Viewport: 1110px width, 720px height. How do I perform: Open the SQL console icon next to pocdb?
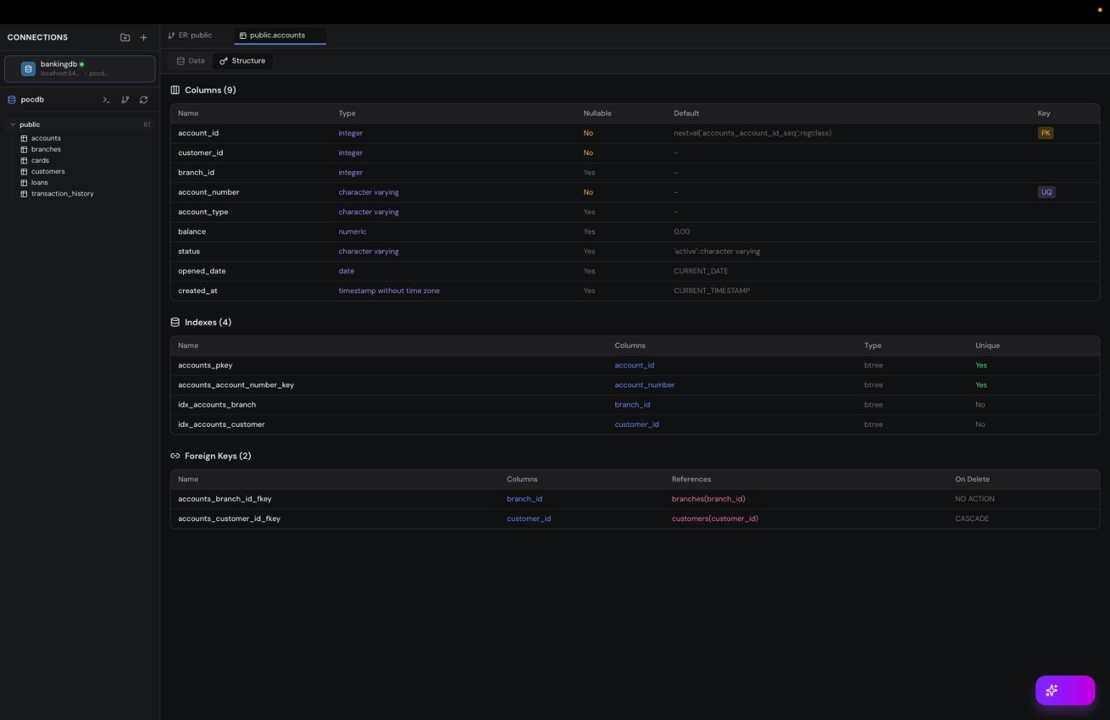[x=106, y=100]
